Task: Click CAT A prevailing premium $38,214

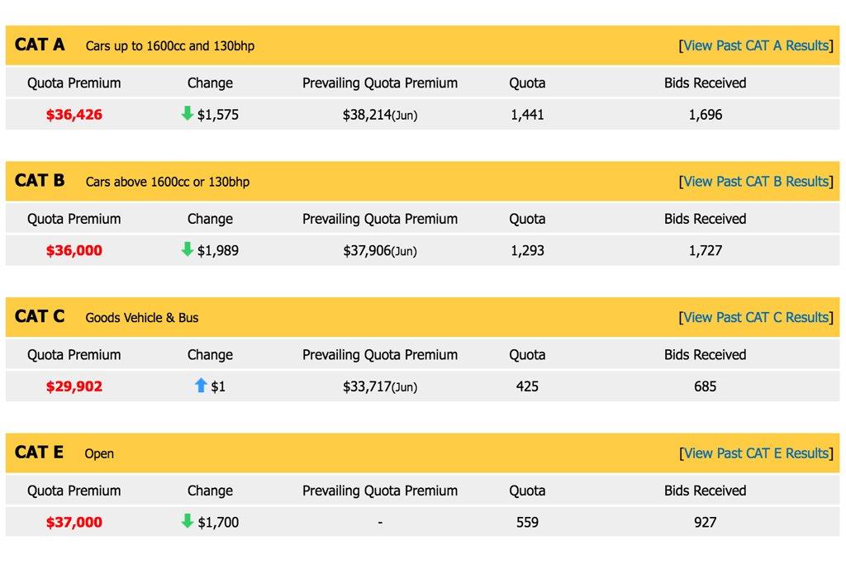Action: [x=367, y=115]
